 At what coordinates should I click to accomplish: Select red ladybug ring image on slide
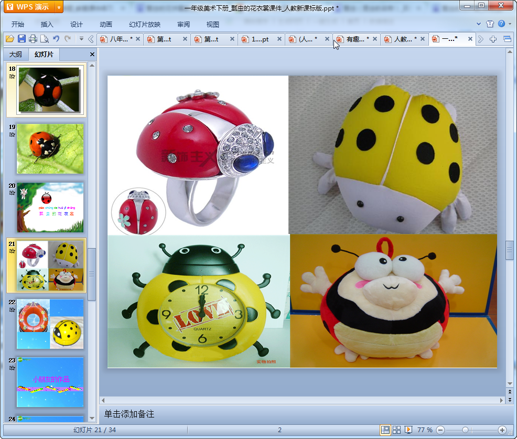click(x=198, y=155)
